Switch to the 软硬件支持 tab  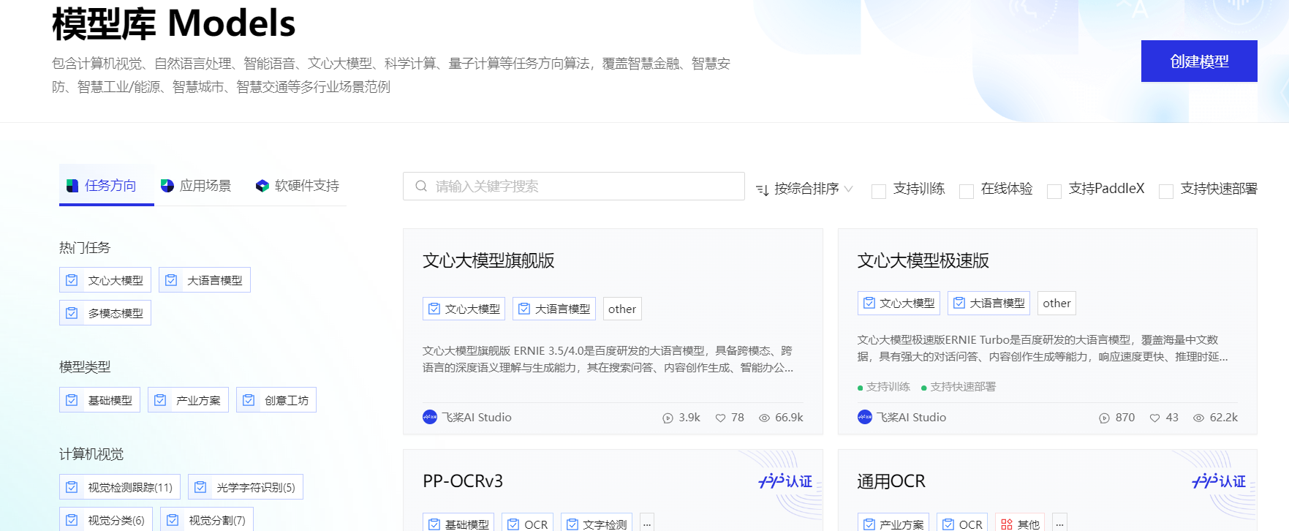coord(298,186)
